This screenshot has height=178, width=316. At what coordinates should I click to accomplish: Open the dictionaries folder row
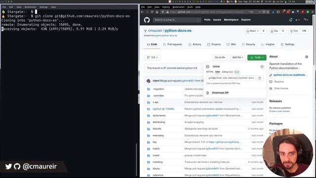click(205, 116)
